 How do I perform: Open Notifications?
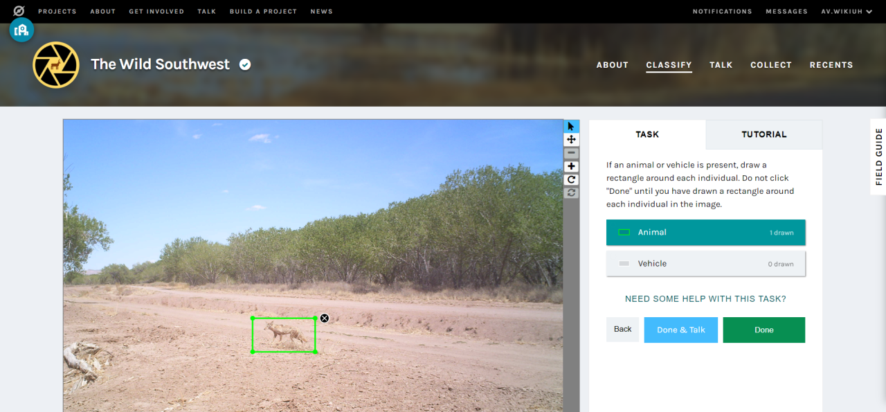pyautogui.click(x=722, y=12)
